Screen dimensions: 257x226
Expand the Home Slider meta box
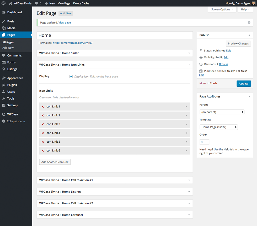(x=189, y=53)
